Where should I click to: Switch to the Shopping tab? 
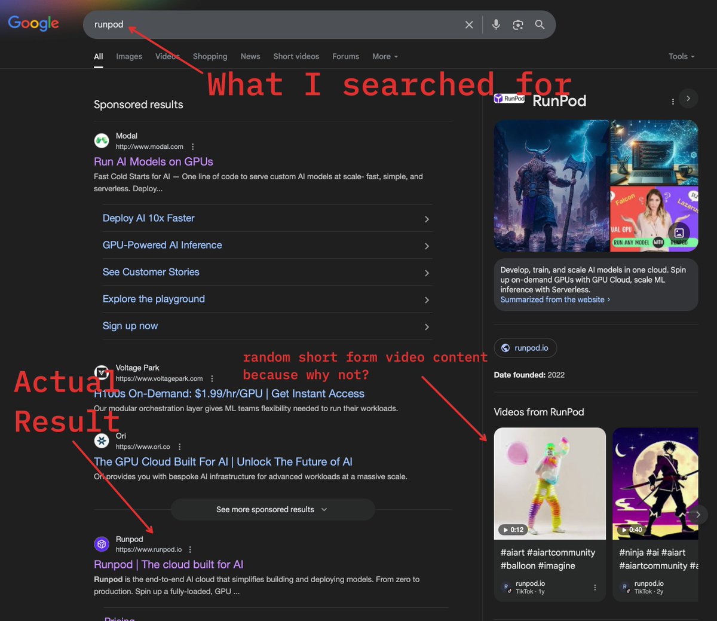[x=210, y=56]
